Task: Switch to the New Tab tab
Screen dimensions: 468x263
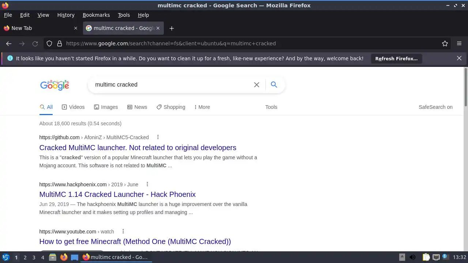Action: pos(40,28)
